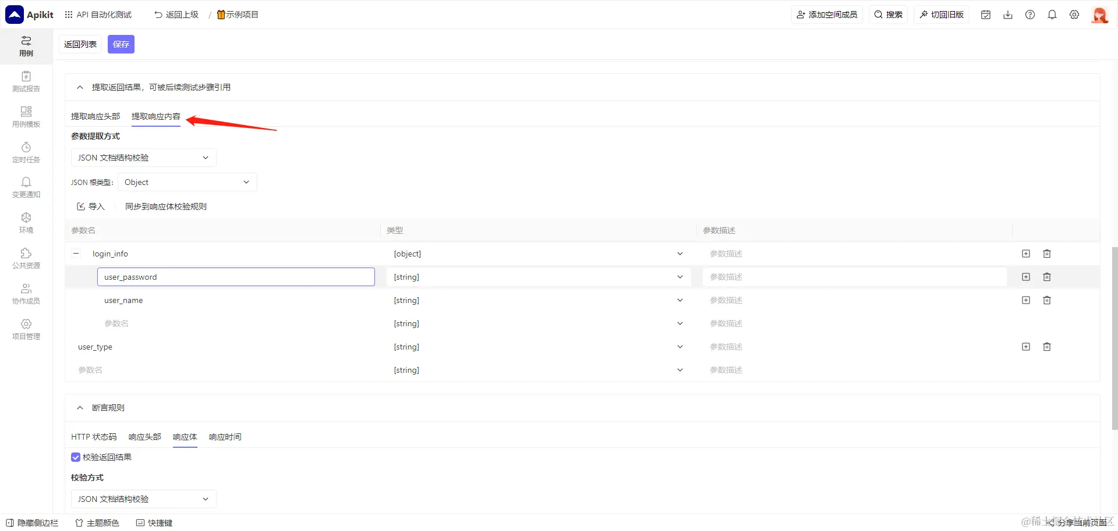Delete the login_info parameter row

(x=1047, y=254)
